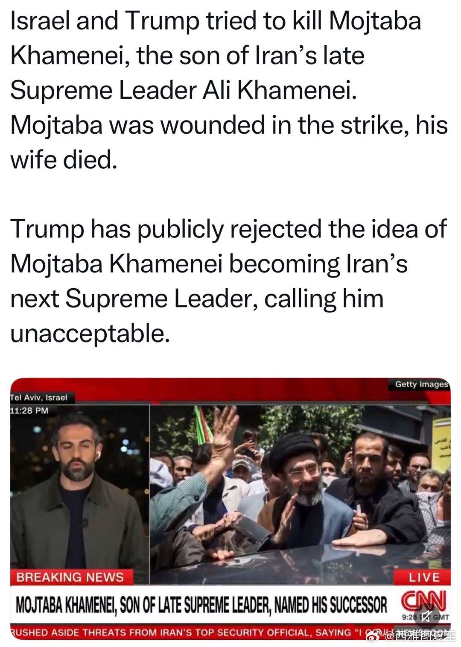Click the 11:28 PM time label
Image resolution: width=461 pixels, height=647 pixels.
pos(30,411)
